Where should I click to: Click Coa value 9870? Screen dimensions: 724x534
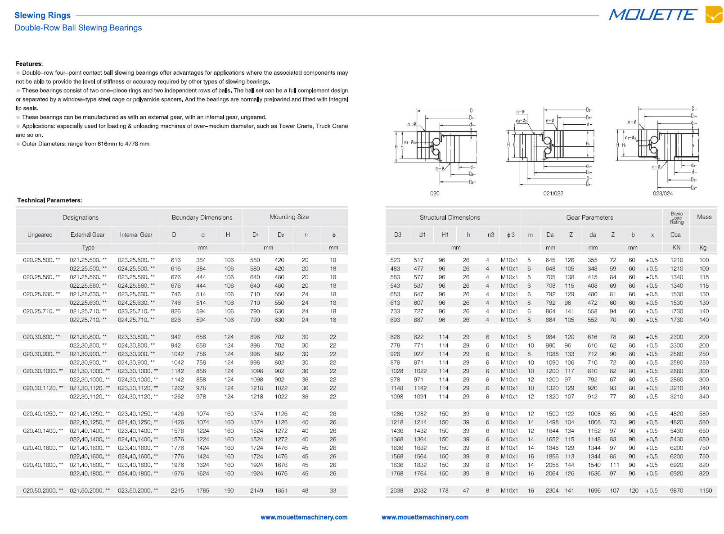pos(676,491)
